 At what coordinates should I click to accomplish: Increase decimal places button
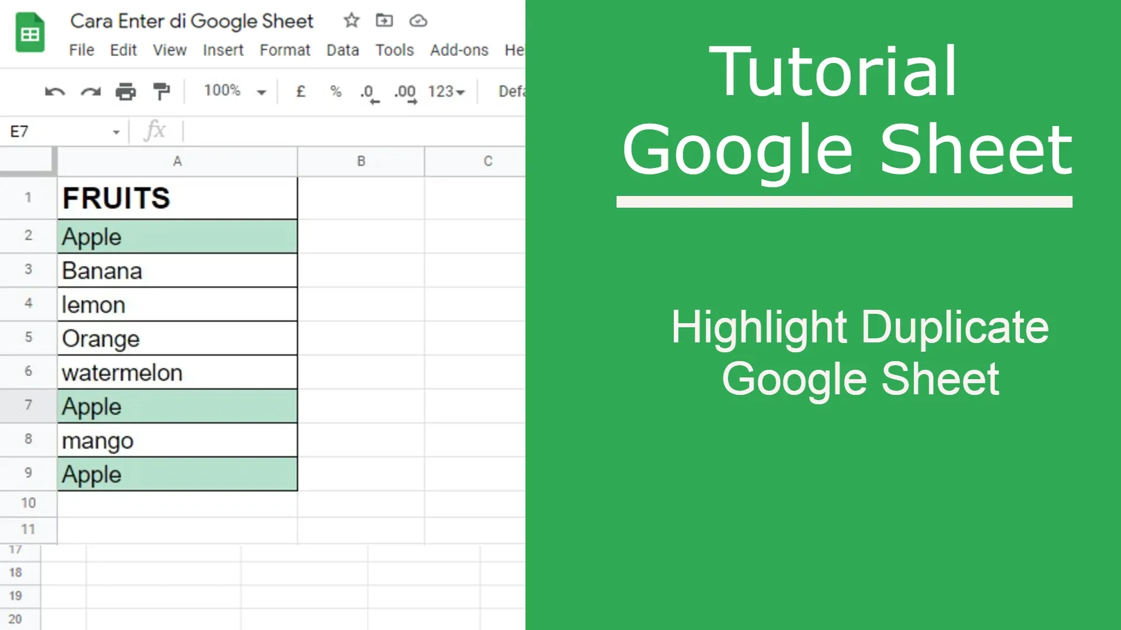pos(405,93)
